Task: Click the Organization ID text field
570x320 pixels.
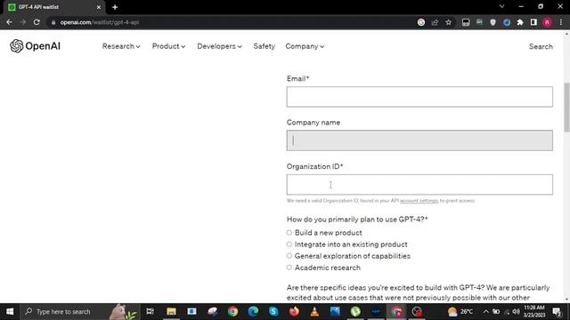Action: (x=419, y=185)
